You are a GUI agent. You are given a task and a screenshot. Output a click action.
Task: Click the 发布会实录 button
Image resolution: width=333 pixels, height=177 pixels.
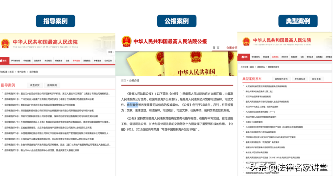tap(301, 78)
